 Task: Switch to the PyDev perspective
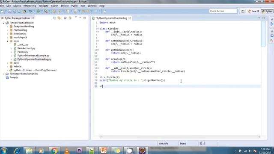click(x=267, y=11)
